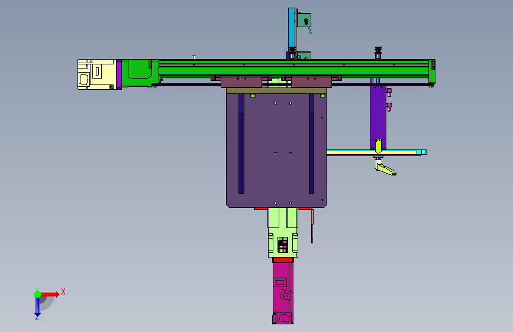This screenshot has height=332, width=513.
Task: Select the pale yellow motor at the rail's left end
Action: coord(97,74)
